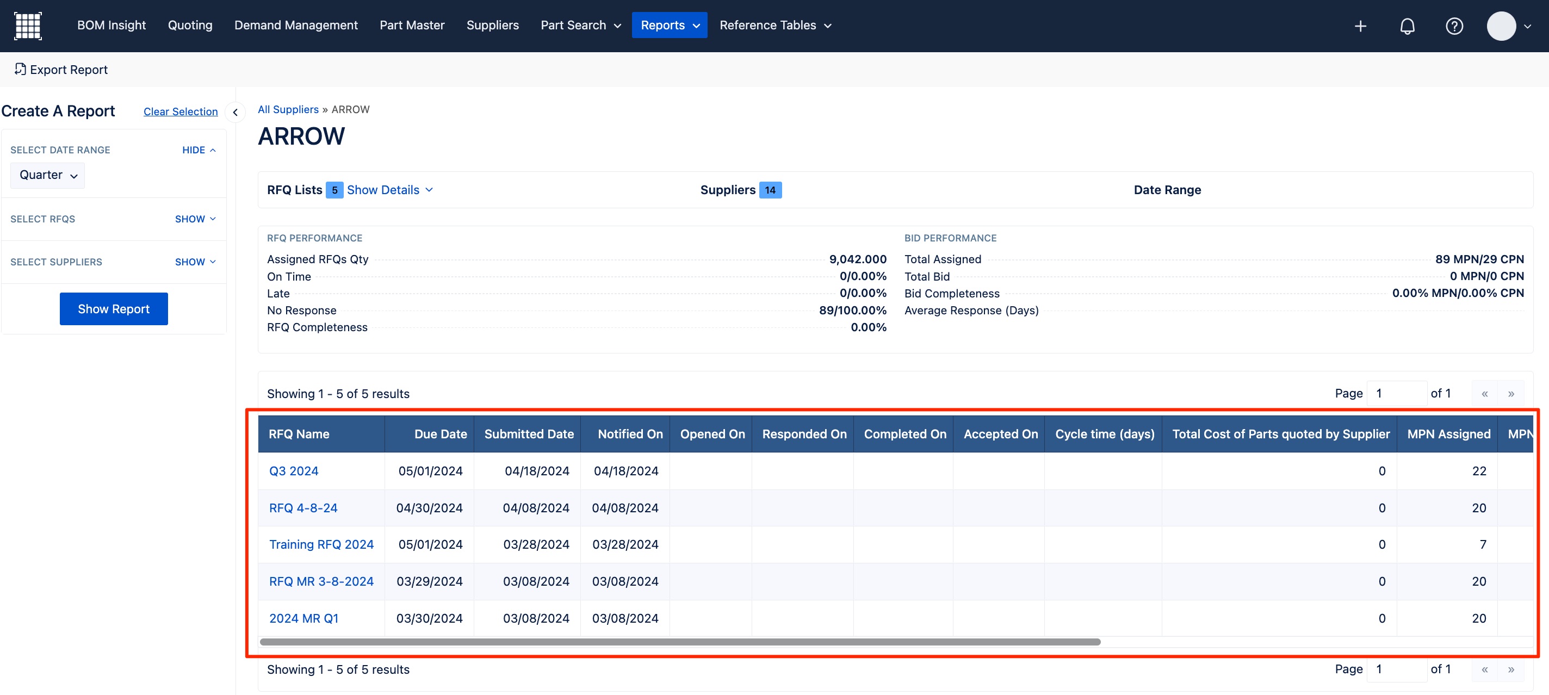Screen dimensions: 1549x695
Task: Click the plus add icon in header
Action: pos(1360,26)
